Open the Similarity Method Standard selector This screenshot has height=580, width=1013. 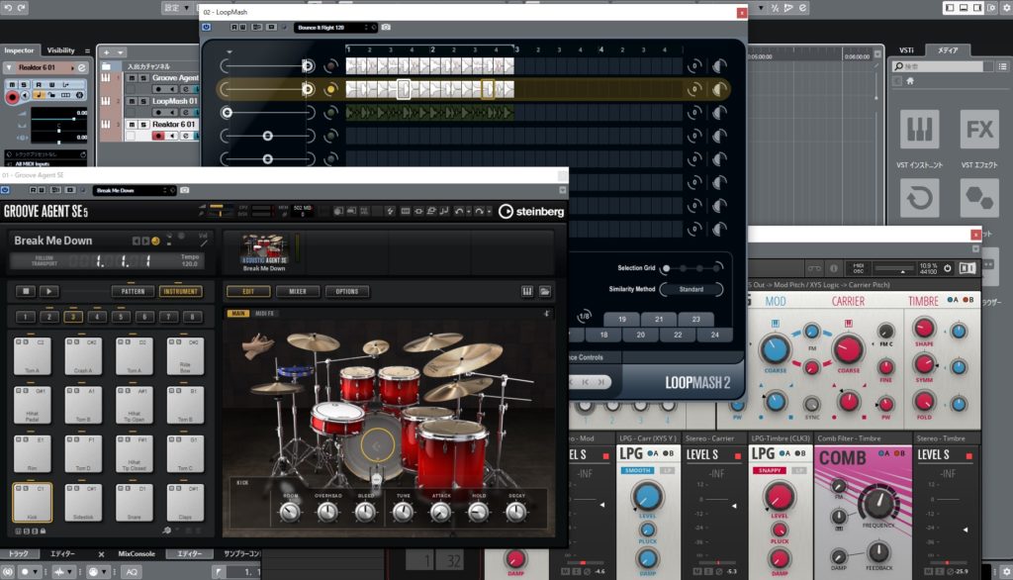point(691,289)
